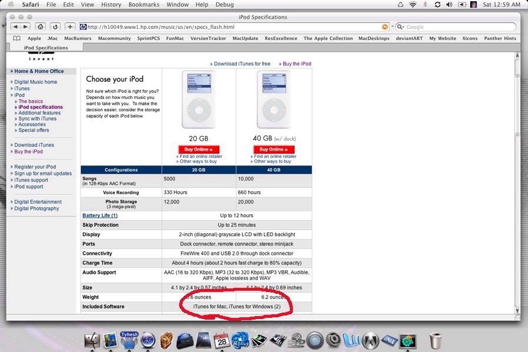Open VersionTracker bookmark in bookmarks bar
This screenshot has height=352, width=528.
pos(208,38)
